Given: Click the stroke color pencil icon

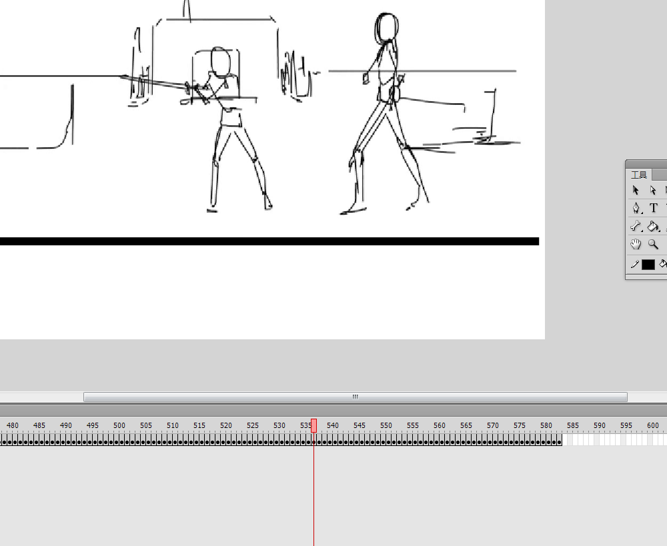Looking at the screenshot, I should (x=635, y=265).
